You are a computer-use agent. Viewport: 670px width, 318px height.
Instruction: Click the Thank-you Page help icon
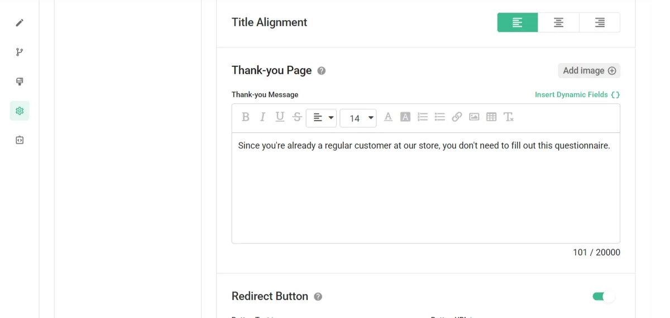point(322,71)
